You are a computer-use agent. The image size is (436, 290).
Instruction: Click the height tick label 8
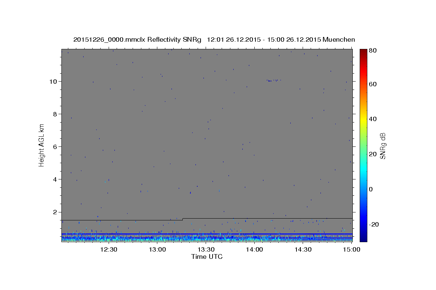[56, 114]
